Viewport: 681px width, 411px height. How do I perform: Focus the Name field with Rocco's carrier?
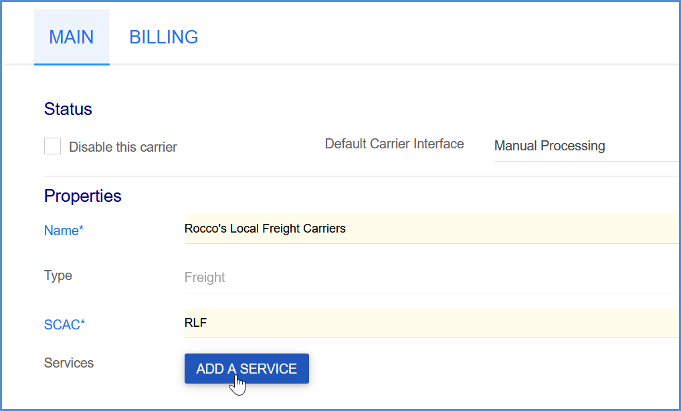point(431,229)
